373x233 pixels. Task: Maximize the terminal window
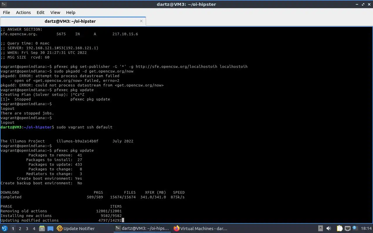363,4
